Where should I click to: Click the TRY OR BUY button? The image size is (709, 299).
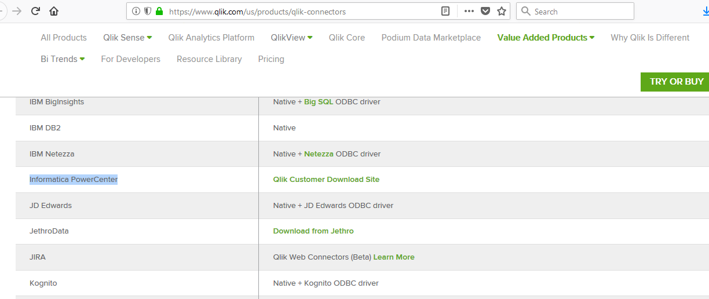(677, 82)
